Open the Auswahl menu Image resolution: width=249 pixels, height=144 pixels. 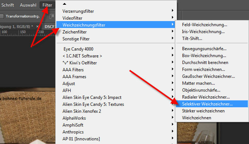coord(28,5)
